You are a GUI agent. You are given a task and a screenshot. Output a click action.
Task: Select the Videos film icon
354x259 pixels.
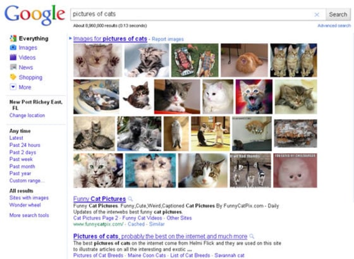pos(13,57)
